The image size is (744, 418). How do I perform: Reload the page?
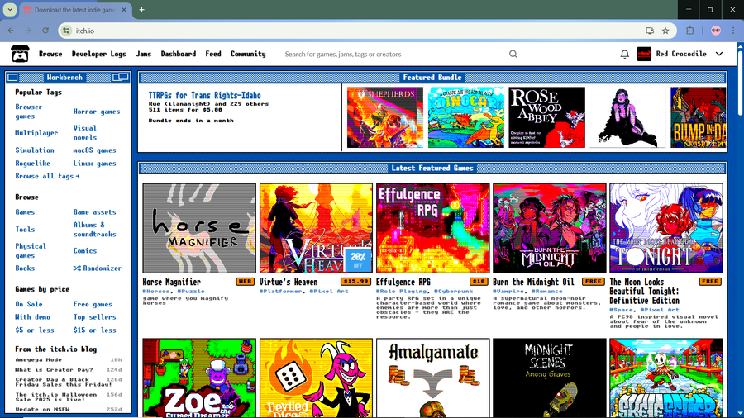pos(45,31)
